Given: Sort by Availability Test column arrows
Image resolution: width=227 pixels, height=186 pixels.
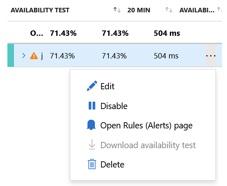Looking at the screenshot, I should click(x=117, y=10).
